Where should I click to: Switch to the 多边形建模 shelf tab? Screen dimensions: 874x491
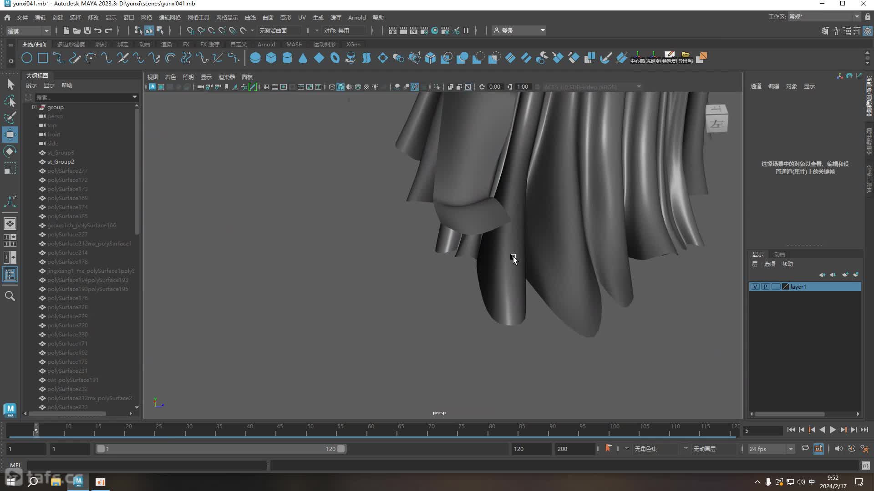tap(71, 44)
